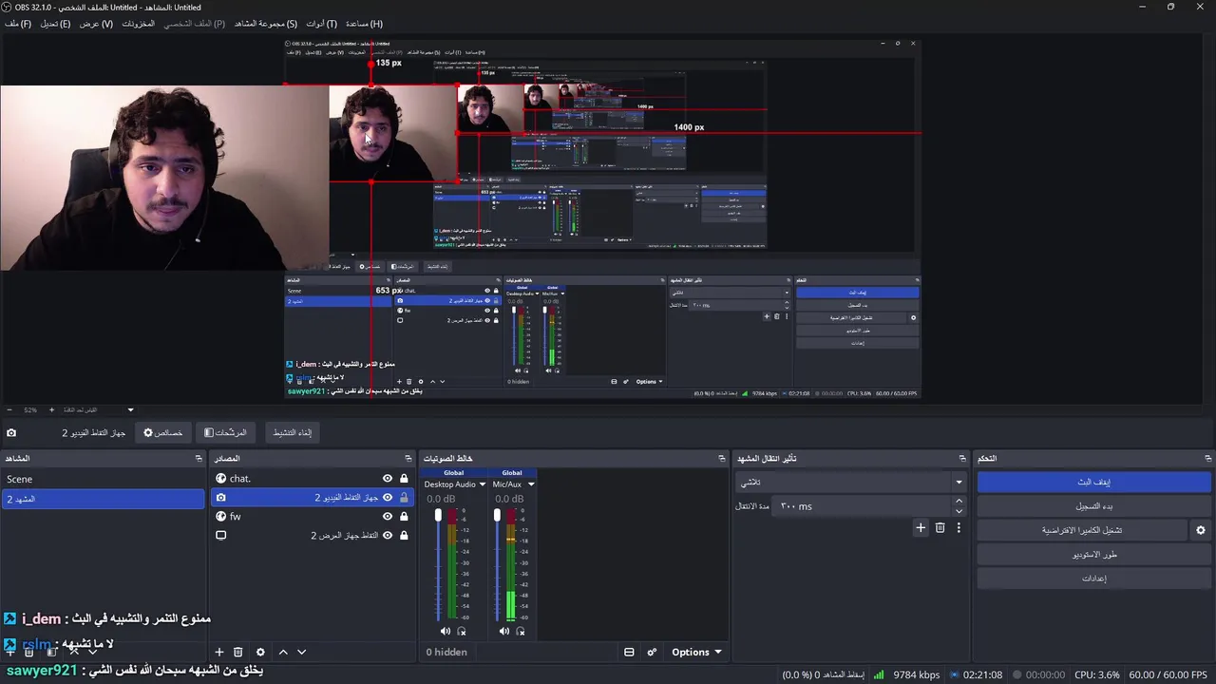Move selected source up
The height and width of the screenshot is (684, 1216).
[x=282, y=652]
